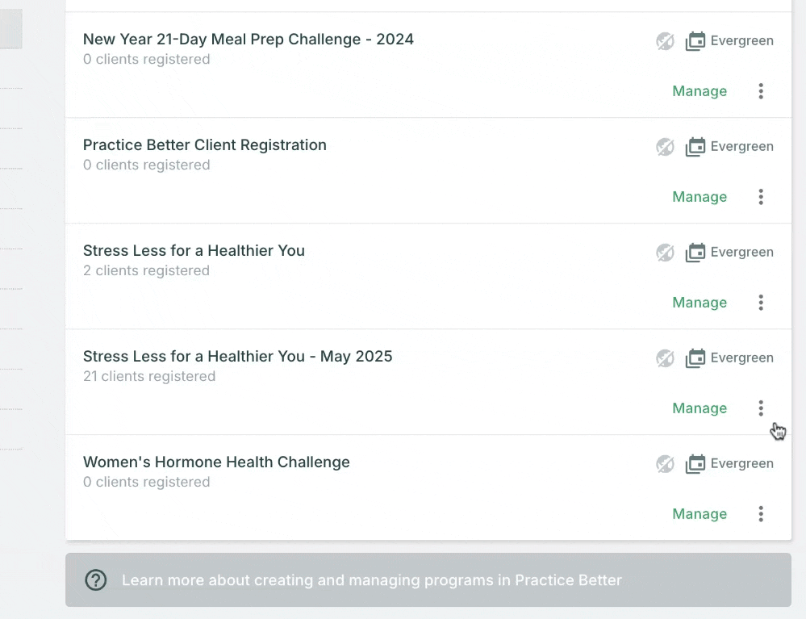Open three-dot menu for Women's Hormone Health Challenge
The image size is (806, 619).
[761, 514]
